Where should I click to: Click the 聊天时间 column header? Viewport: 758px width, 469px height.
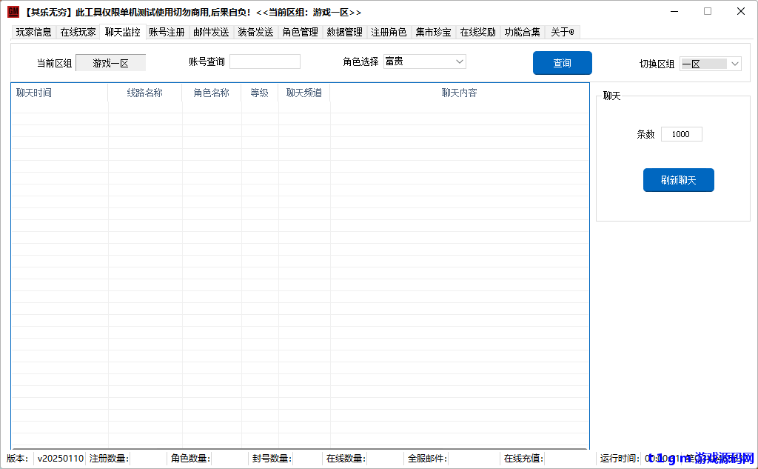pos(34,93)
